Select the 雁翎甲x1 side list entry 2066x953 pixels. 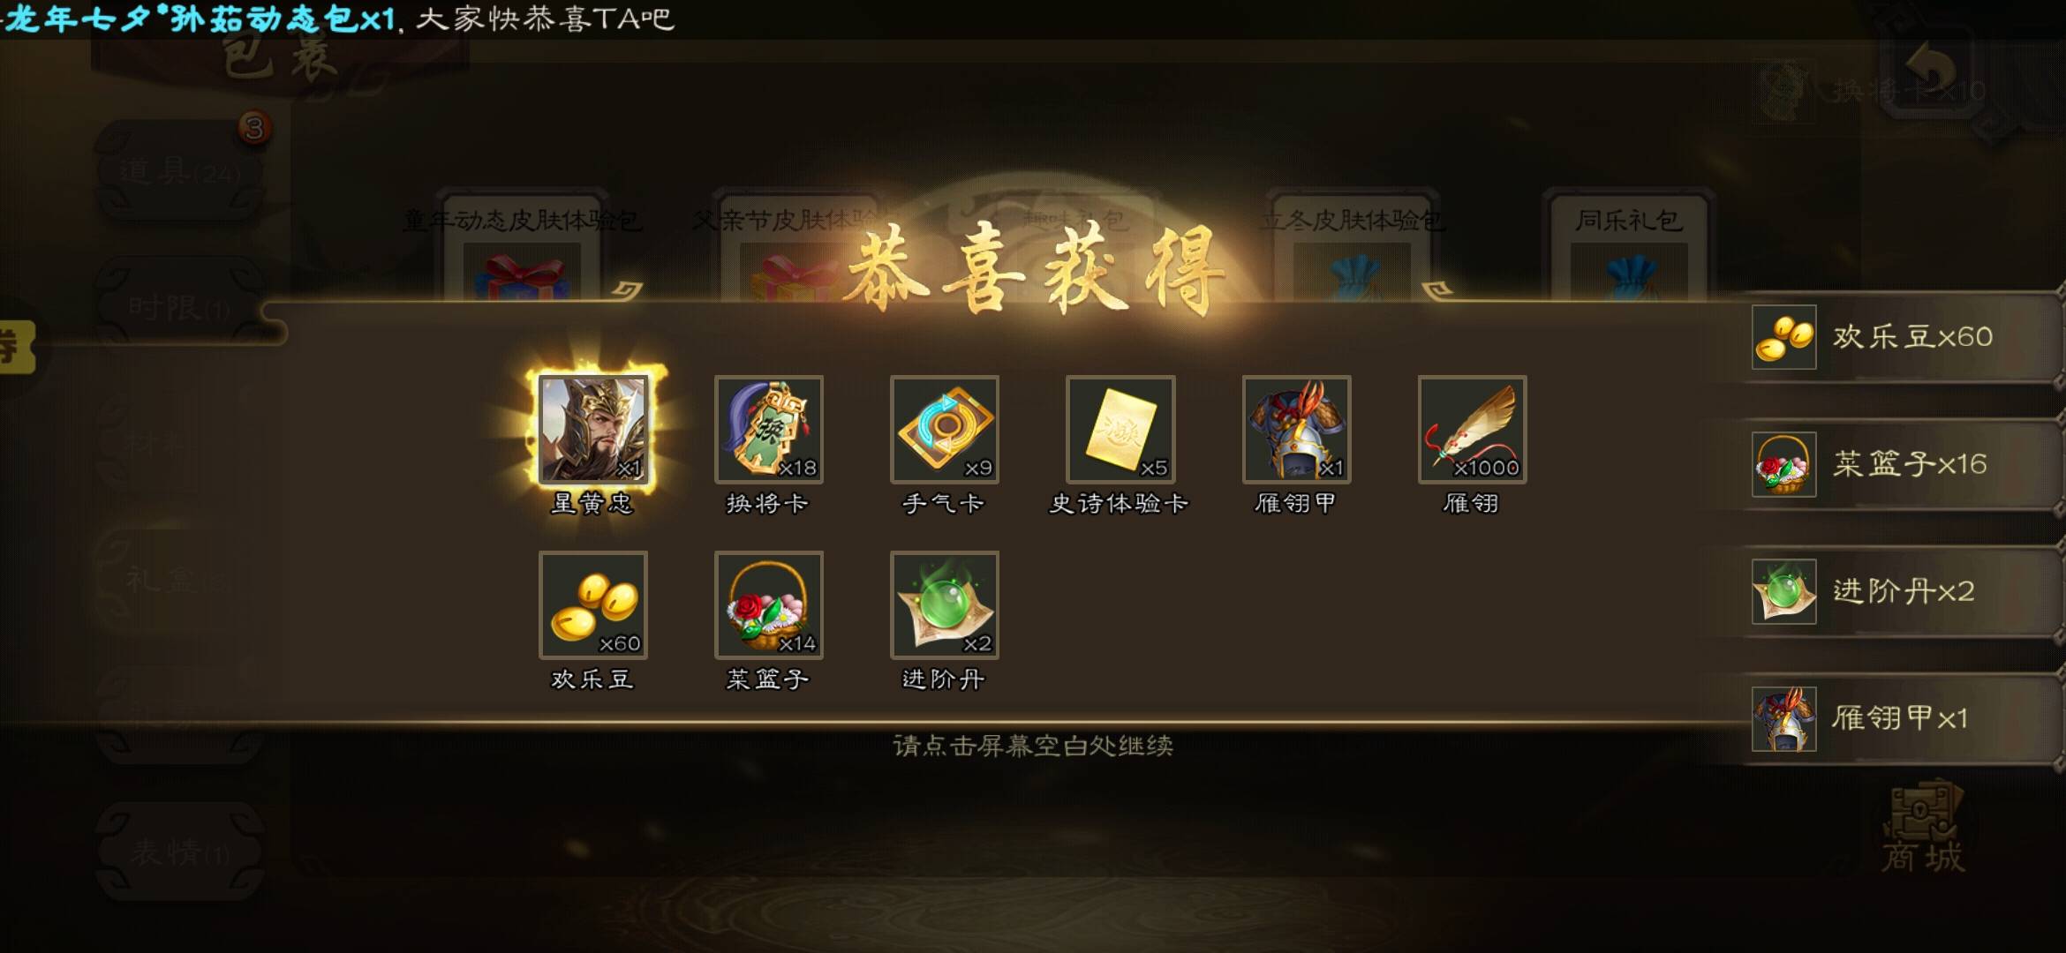pos(1903,718)
